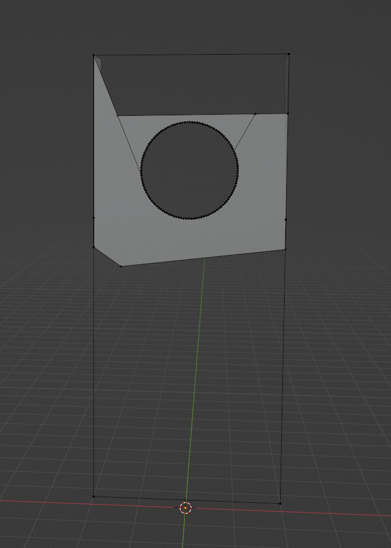Select the top-right corner vertex of the wireframe box
The width and height of the screenshot is (391, 548).
[x=289, y=54]
